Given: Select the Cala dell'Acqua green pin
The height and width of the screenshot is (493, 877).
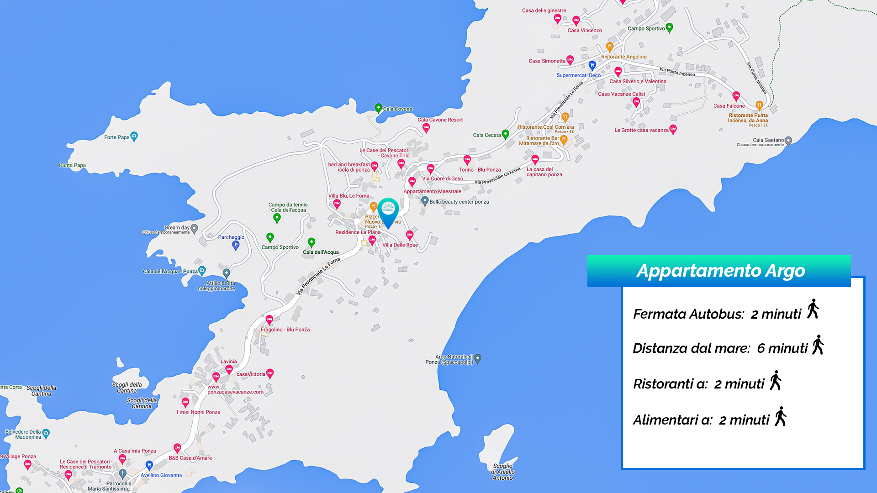Looking at the screenshot, I should click(312, 242).
